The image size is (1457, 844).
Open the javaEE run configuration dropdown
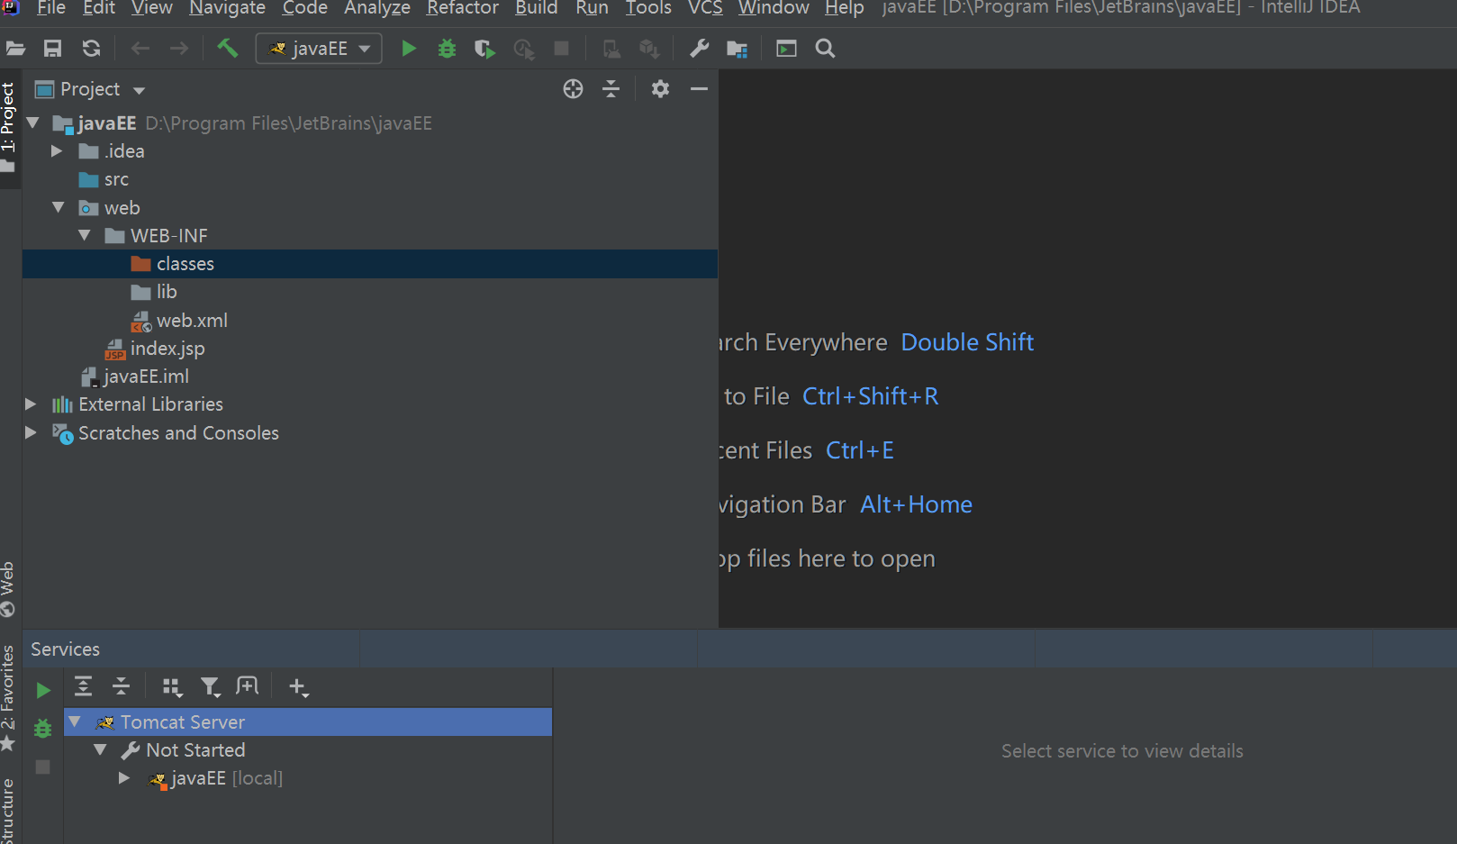click(364, 48)
